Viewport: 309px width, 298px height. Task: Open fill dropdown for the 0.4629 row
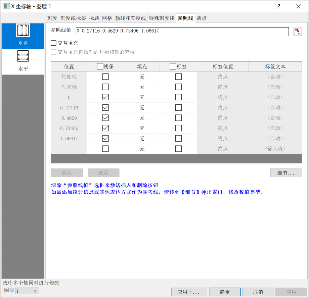click(142, 118)
